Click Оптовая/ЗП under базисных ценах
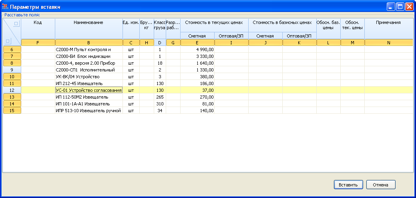The image size is (416, 198). [299, 36]
